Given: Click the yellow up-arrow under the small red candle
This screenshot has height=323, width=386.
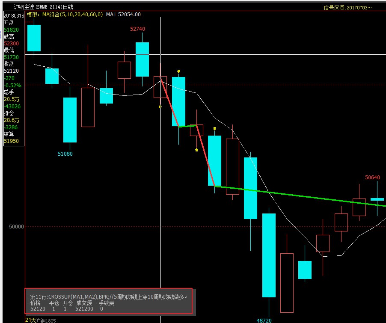Looking at the screenshot, I should coord(196,150).
